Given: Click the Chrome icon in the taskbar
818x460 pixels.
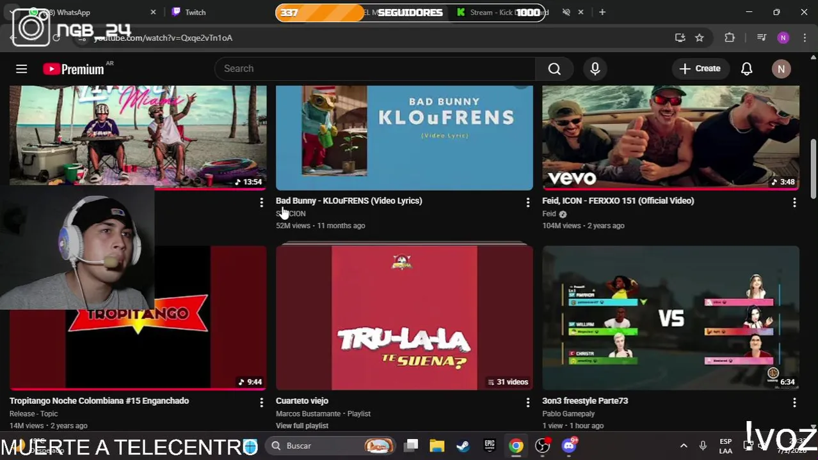Looking at the screenshot, I should pos(516,445).
